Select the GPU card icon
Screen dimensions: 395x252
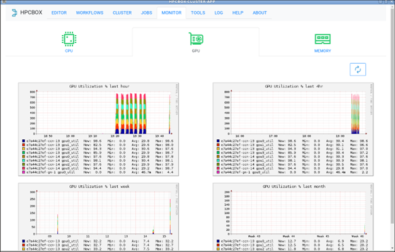[x=196, y=39]
